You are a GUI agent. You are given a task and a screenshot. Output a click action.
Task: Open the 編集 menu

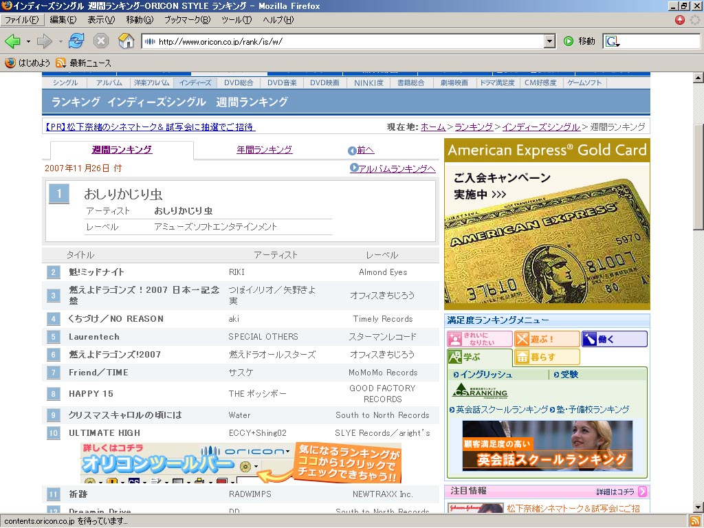click(x=63, y=20)
